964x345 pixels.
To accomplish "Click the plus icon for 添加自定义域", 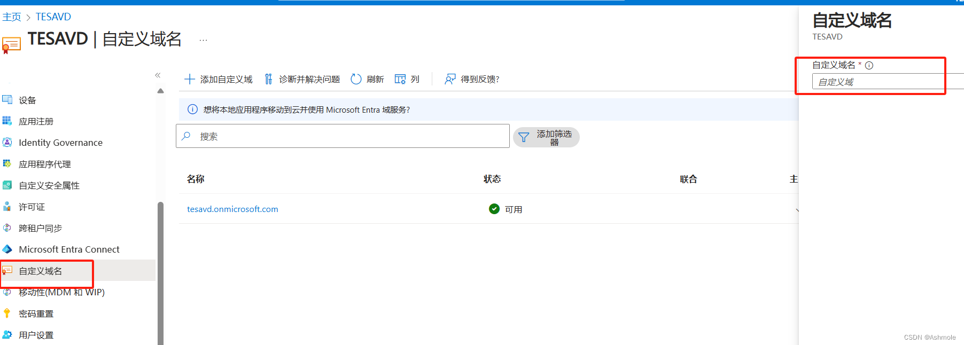I will click(189, 79).
